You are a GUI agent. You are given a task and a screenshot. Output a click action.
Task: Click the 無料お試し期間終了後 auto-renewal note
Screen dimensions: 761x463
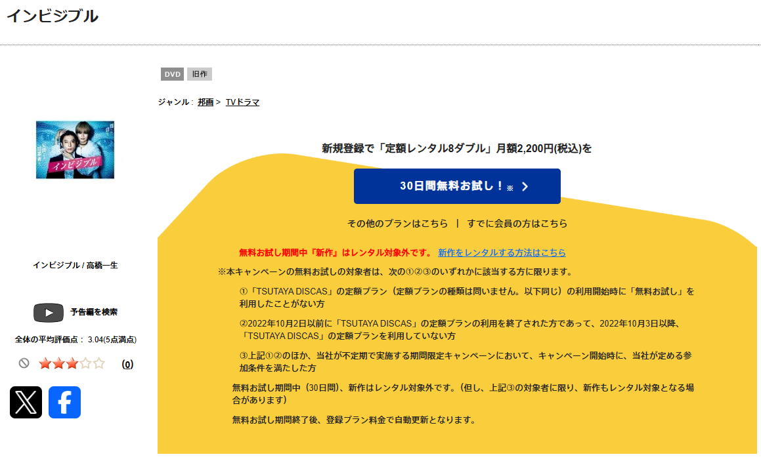pyautogui.click(x=355, y=420)
